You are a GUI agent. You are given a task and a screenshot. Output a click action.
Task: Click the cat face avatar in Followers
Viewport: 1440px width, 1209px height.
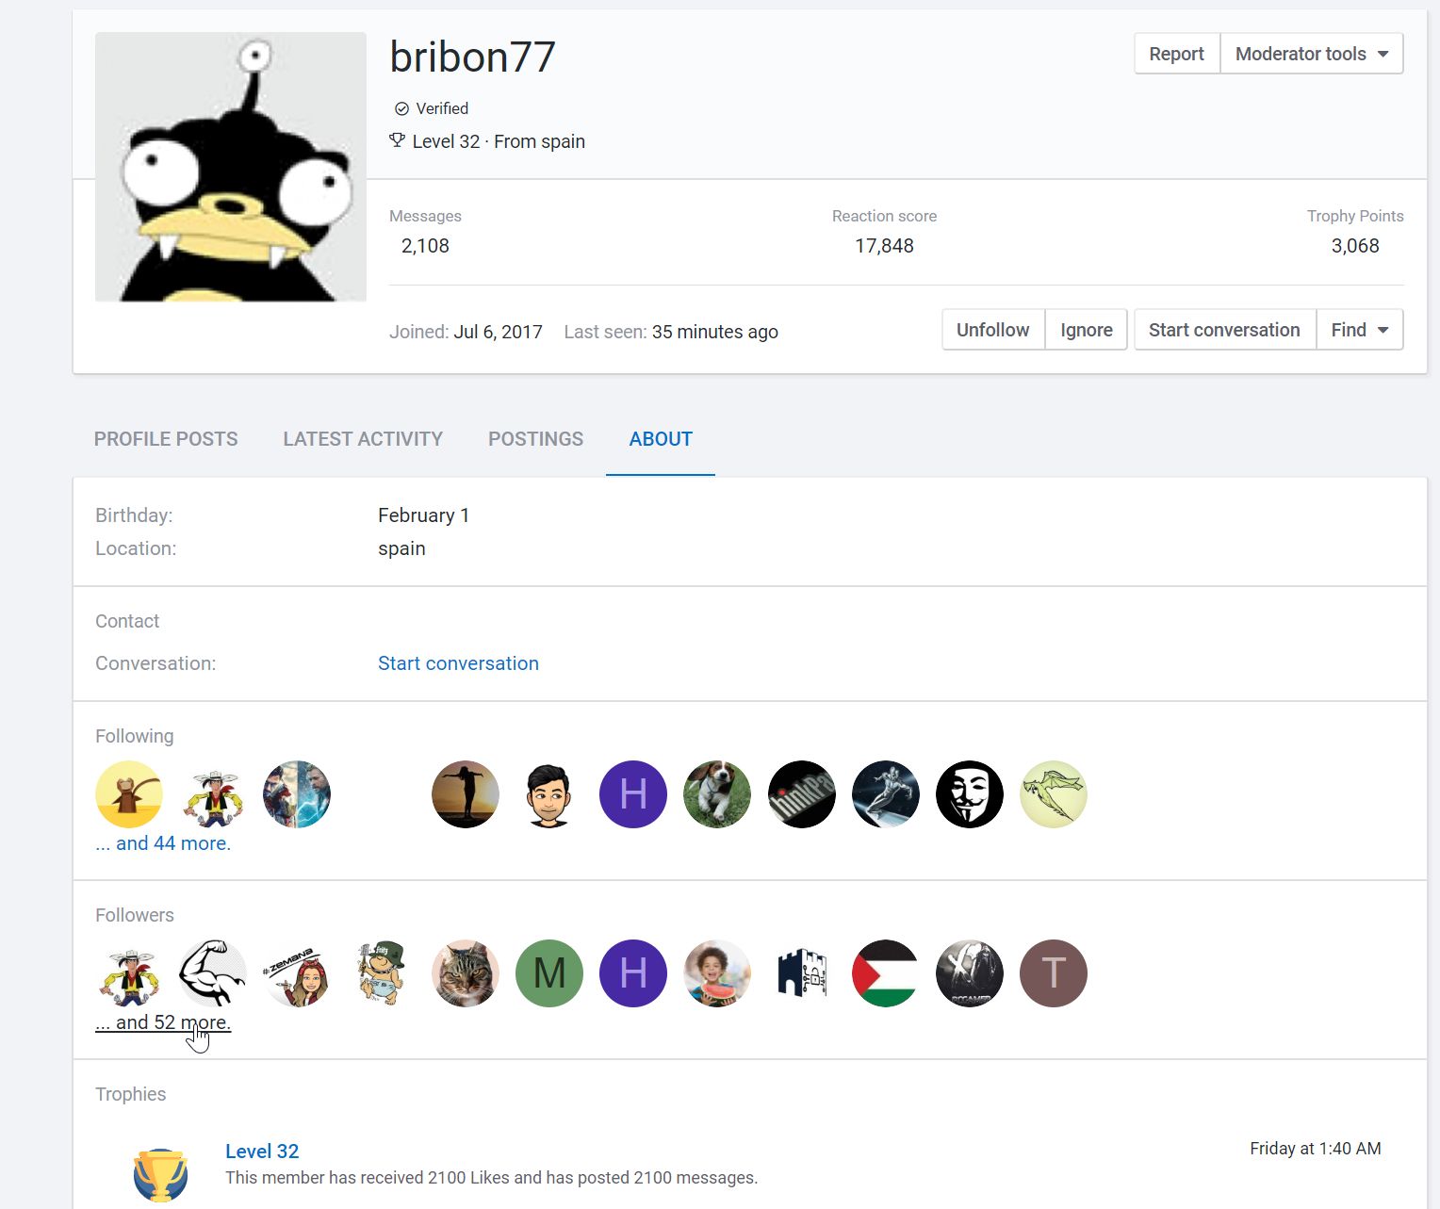pyautogui.click(x=466, y=973)
